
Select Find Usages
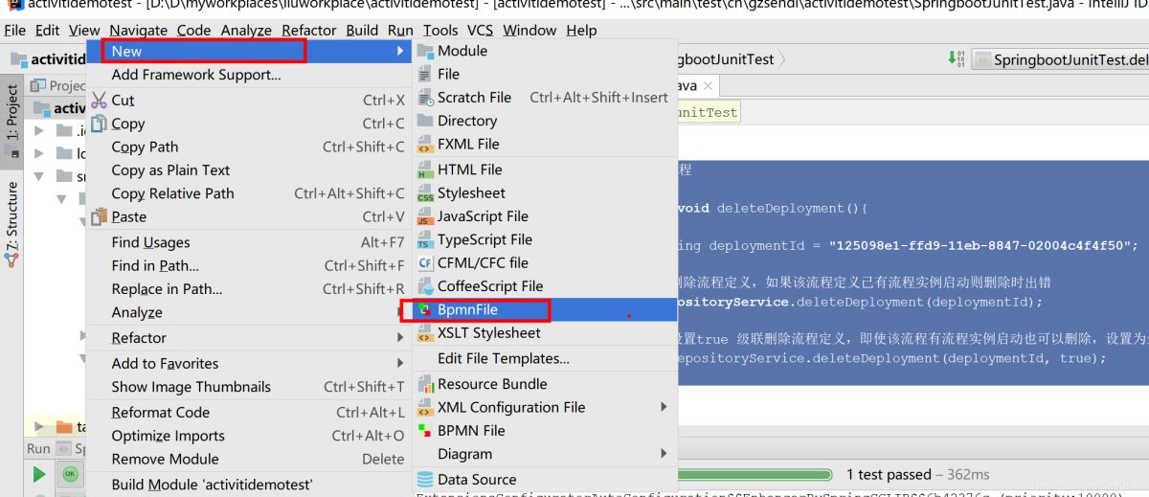[249, 242]
